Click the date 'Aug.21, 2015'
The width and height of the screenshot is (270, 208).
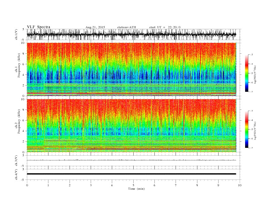coord(95,27)
